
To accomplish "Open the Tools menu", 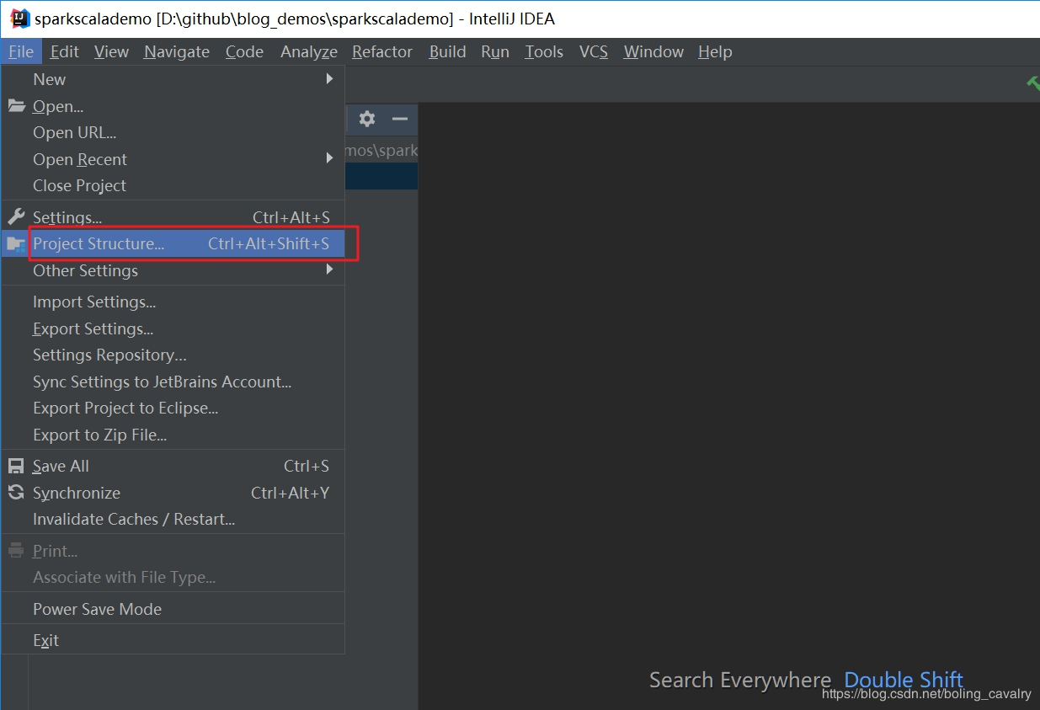I will (x=544, y=51).
